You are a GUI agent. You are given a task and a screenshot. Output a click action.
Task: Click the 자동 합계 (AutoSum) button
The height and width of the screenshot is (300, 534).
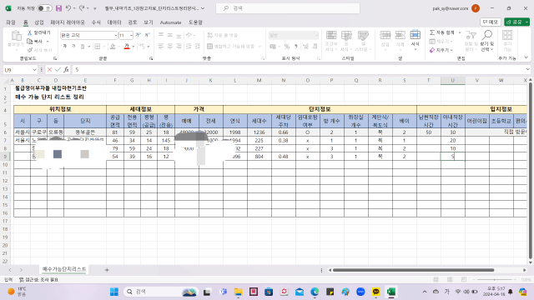(442, 32)
